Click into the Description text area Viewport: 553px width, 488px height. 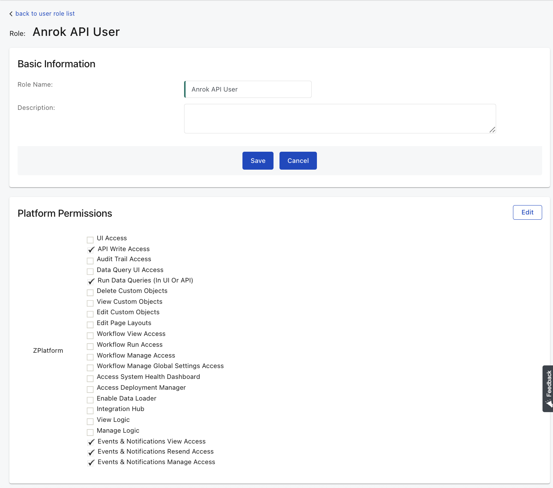tap(339, 118)
